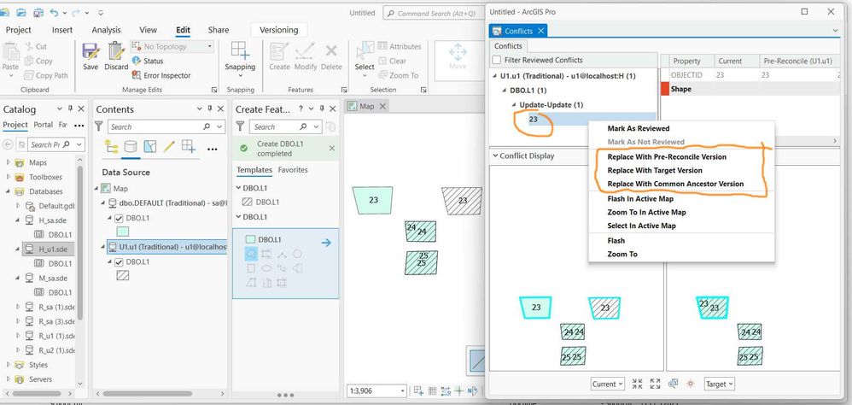Select Mark As Reviewed menu entry

point(639,128)
